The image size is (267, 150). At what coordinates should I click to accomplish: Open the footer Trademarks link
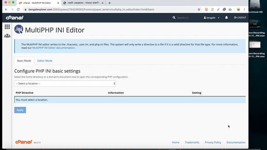click(192, 142)
